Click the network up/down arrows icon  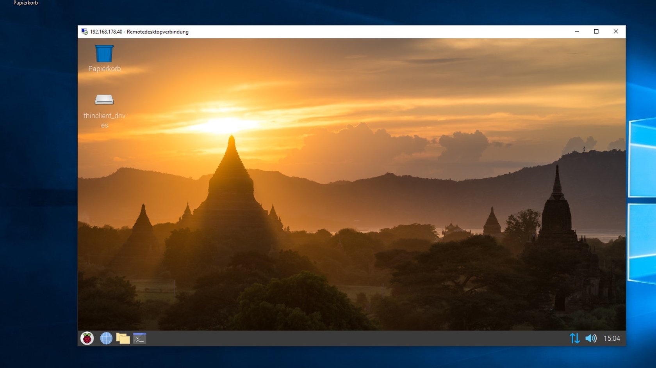pos(574,338)
